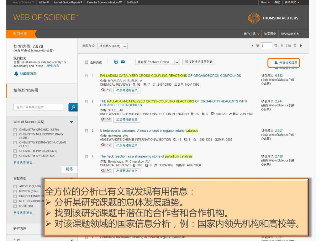Tick the REVIEW document type checkbox
This screenshot has width=321, height=241.
coord(15,191)
